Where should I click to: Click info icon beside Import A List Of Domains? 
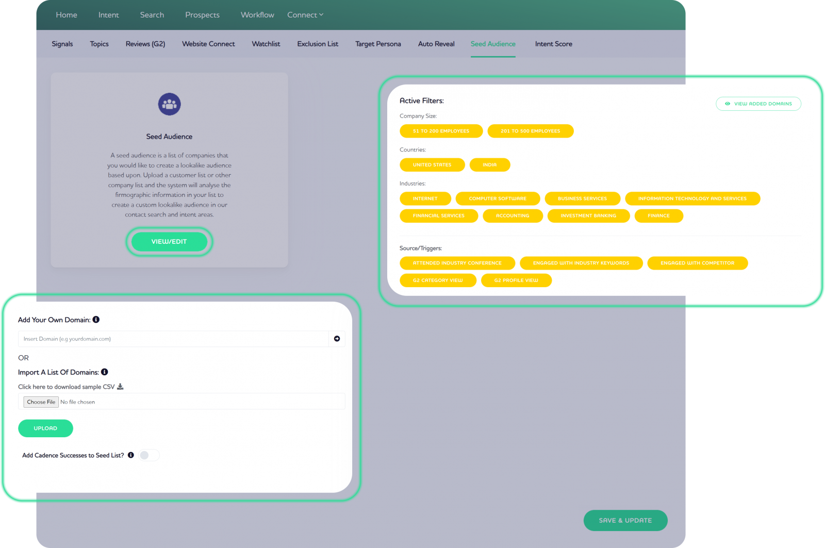pyautogui.click(x=105, y=372)
